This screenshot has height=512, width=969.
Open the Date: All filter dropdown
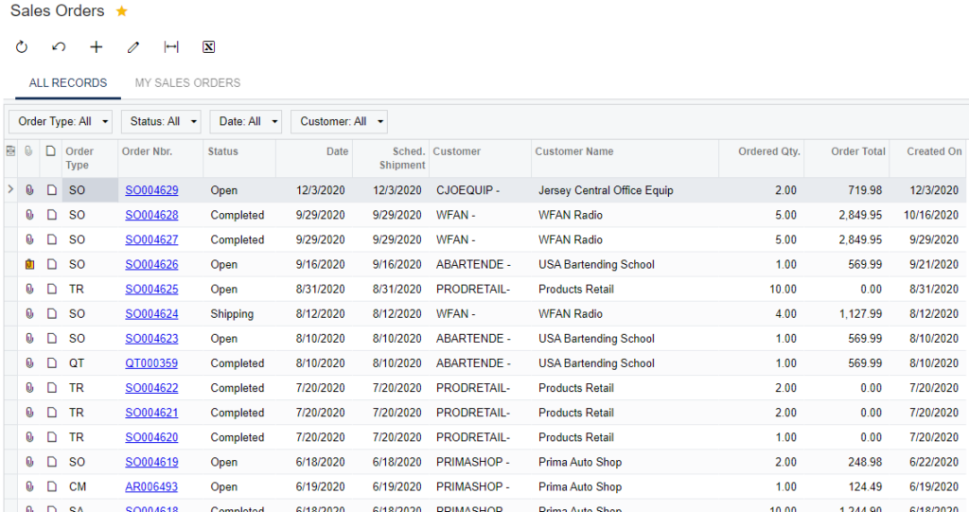point(245,122)
